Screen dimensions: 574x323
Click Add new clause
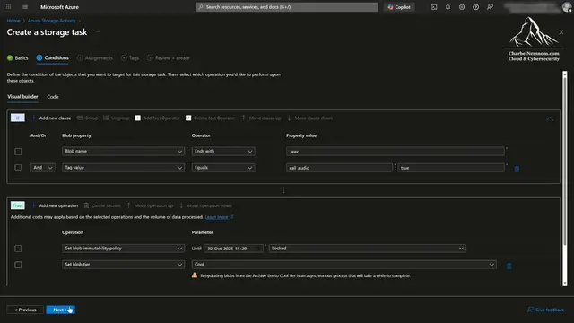pos(51,118)
